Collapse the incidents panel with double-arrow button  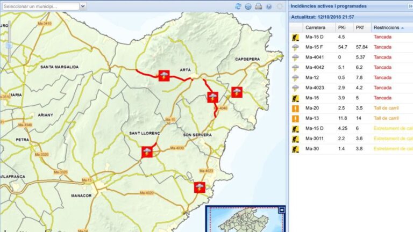click(x=409, y=6)
